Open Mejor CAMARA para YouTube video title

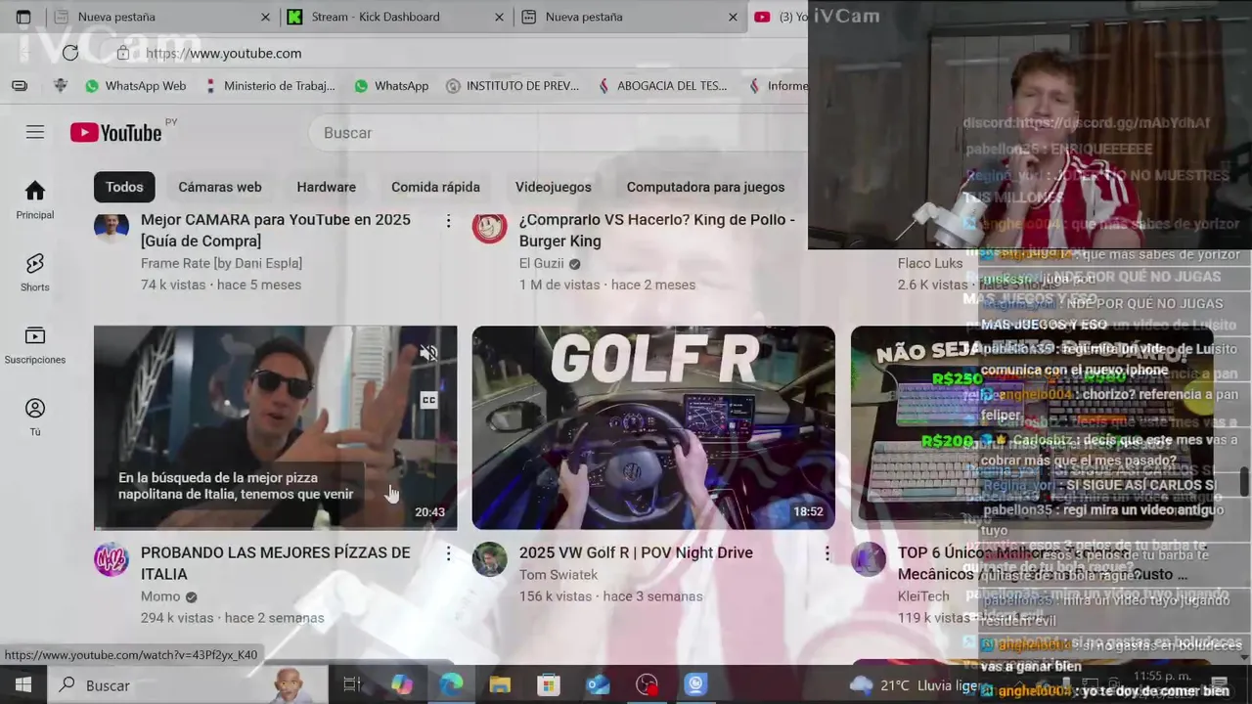pos(276,230)
